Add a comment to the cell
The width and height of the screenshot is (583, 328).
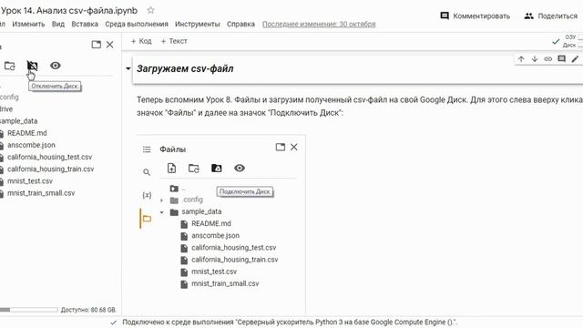(561, 58)
